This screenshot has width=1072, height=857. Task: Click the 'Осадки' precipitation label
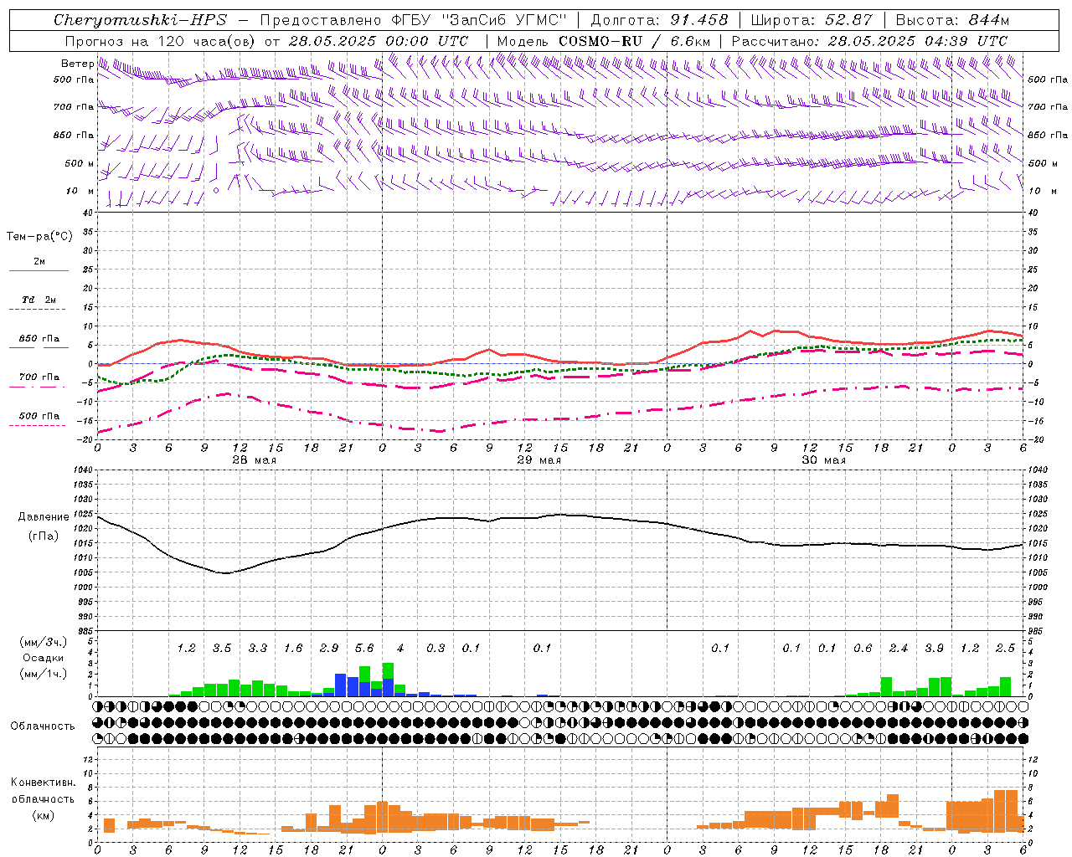tap(44, 658)
